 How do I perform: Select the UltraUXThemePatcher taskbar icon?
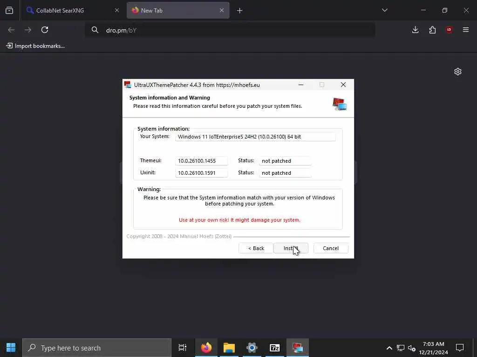point(298,348)
